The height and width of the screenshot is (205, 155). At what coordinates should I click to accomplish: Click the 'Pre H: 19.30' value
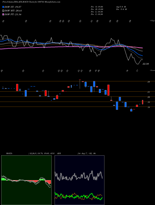tap(97, 9)
